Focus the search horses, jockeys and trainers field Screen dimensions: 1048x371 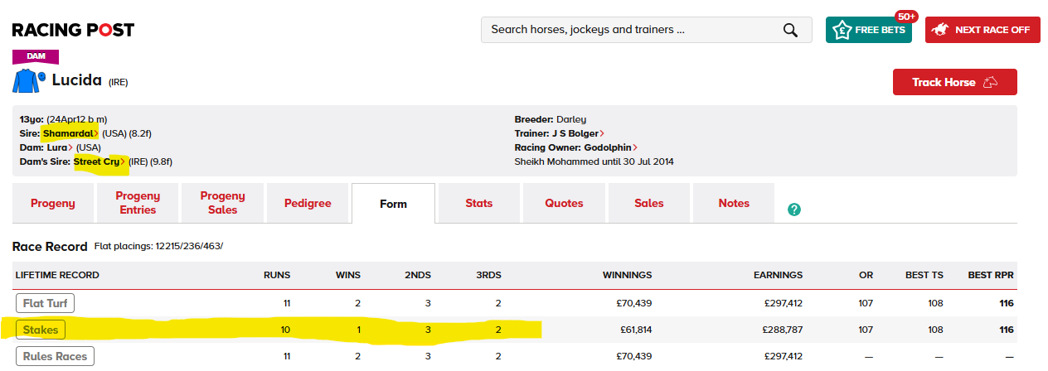tap(647, 30)
